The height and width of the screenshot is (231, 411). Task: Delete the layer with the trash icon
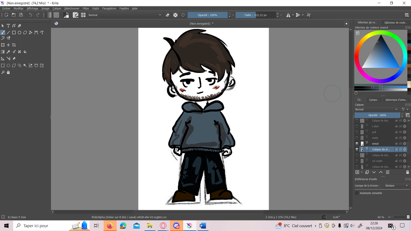coord(407,172)
